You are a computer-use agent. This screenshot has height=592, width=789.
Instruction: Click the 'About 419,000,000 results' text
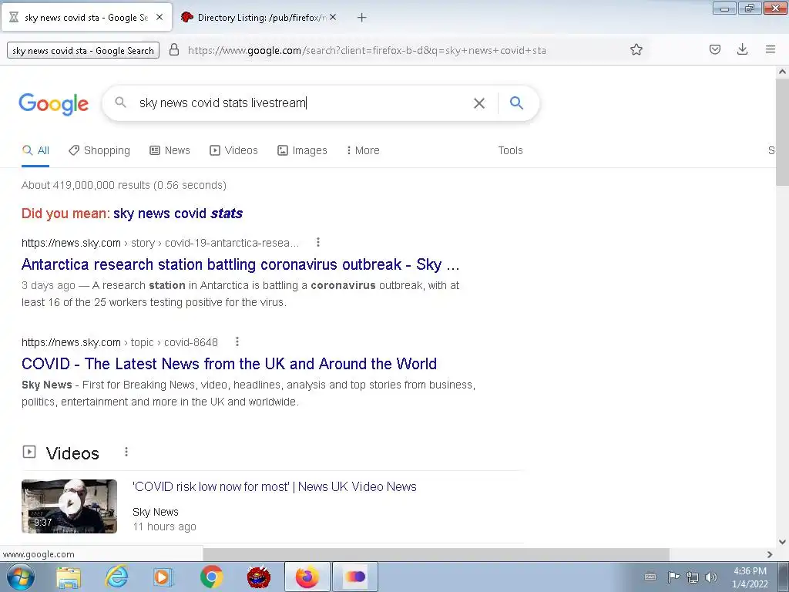124,185
